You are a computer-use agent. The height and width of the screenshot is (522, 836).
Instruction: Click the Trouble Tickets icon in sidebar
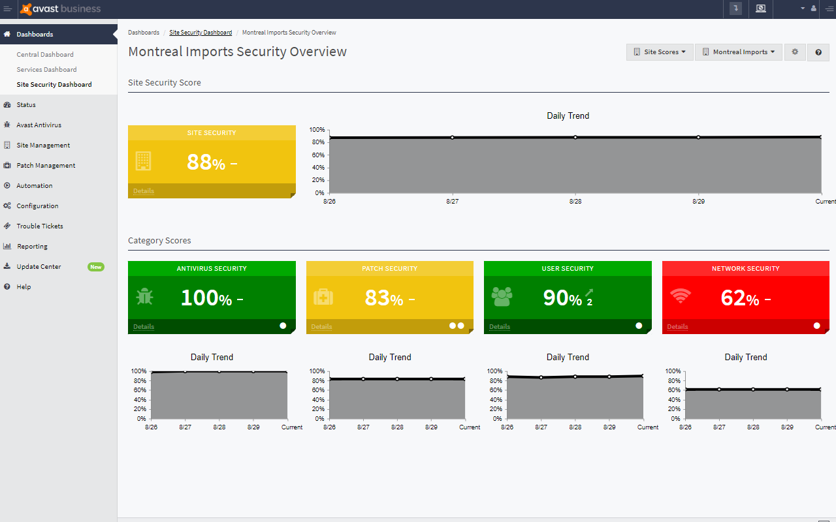click(x=7, y=226)
